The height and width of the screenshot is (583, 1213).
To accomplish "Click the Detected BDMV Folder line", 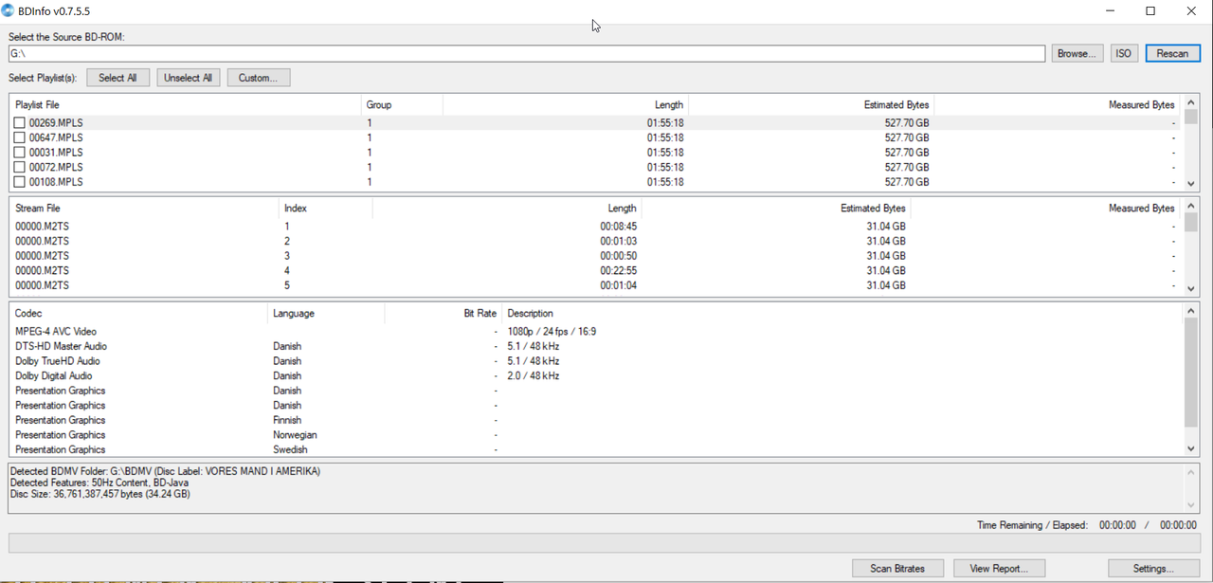I will click(165, 471).
